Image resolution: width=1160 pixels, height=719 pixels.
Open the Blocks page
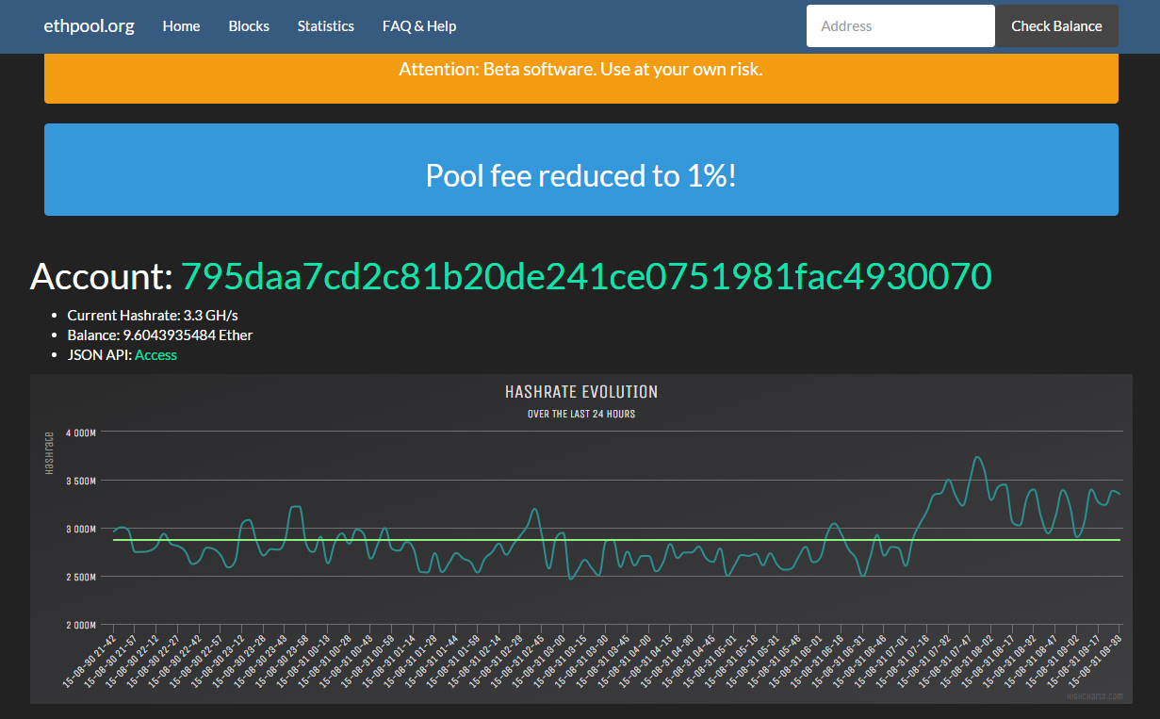249,26
